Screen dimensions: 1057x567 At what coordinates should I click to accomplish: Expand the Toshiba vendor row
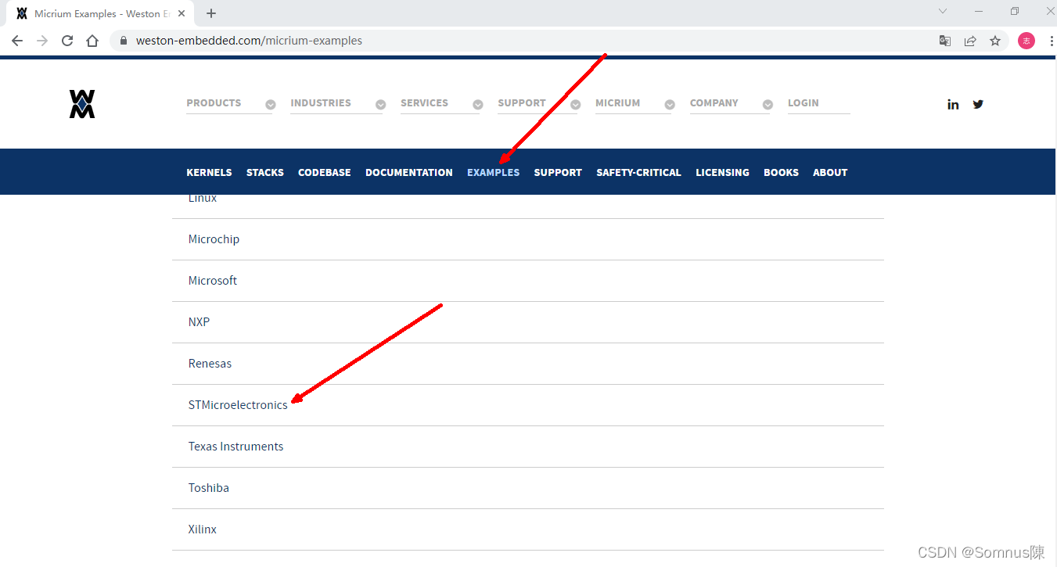click(x=528, y=488)
